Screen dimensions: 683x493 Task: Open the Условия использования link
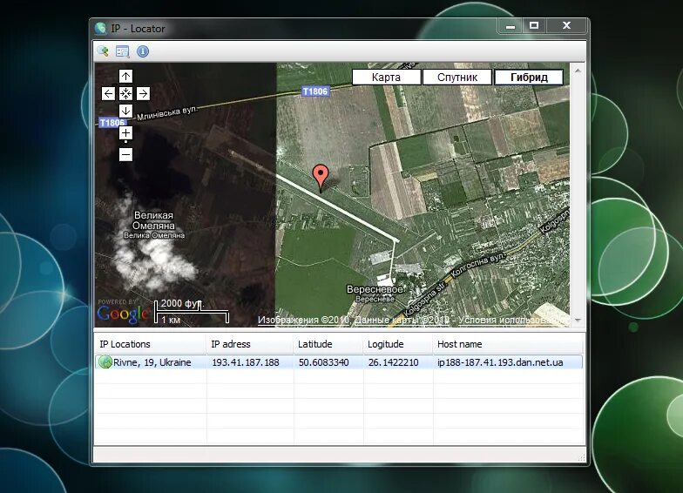[x=513, y=321]
